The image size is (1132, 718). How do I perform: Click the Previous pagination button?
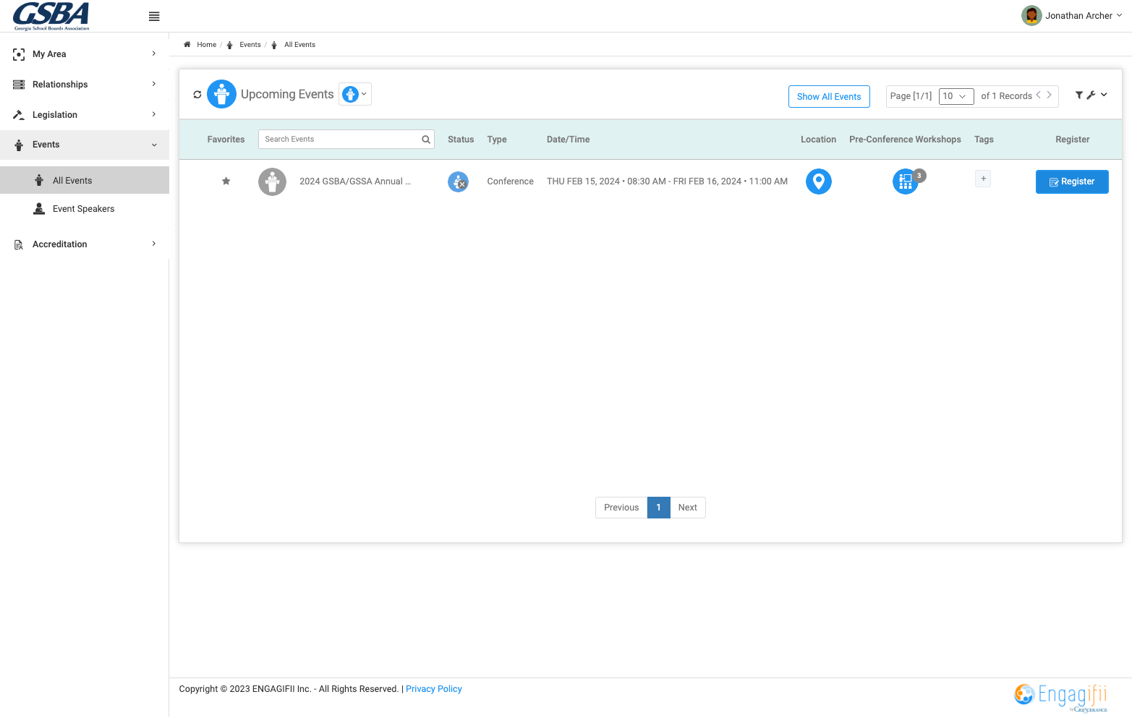[x=621, y=508]
